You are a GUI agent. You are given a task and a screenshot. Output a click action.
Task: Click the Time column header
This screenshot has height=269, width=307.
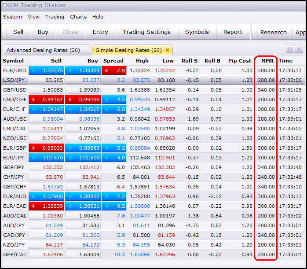285,61
